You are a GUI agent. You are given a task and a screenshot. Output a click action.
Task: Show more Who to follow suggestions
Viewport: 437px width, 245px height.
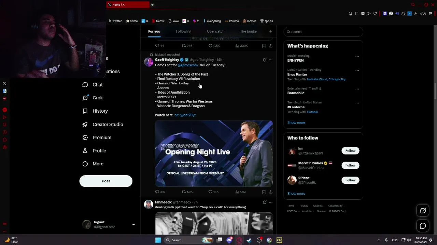[296, 194]
